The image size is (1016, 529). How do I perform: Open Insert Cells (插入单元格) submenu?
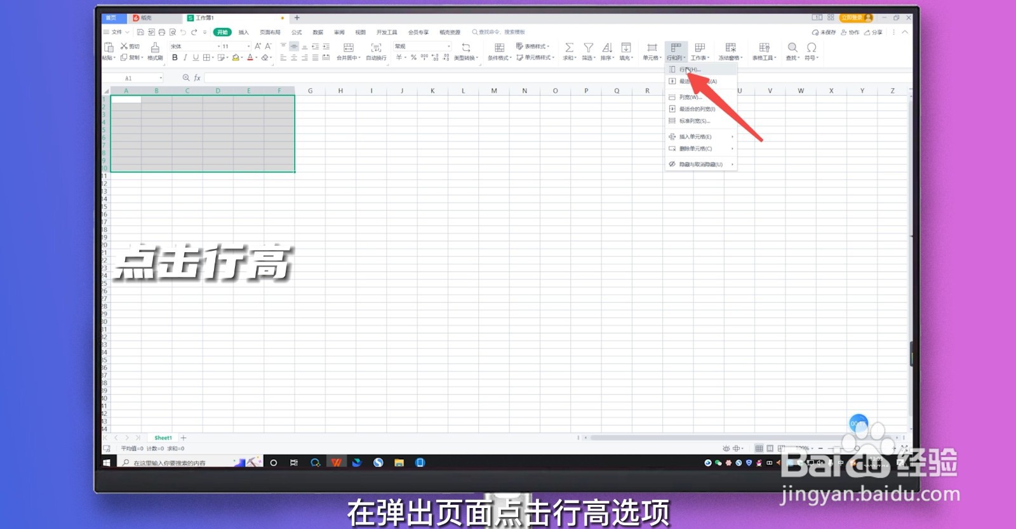[700, 137]
